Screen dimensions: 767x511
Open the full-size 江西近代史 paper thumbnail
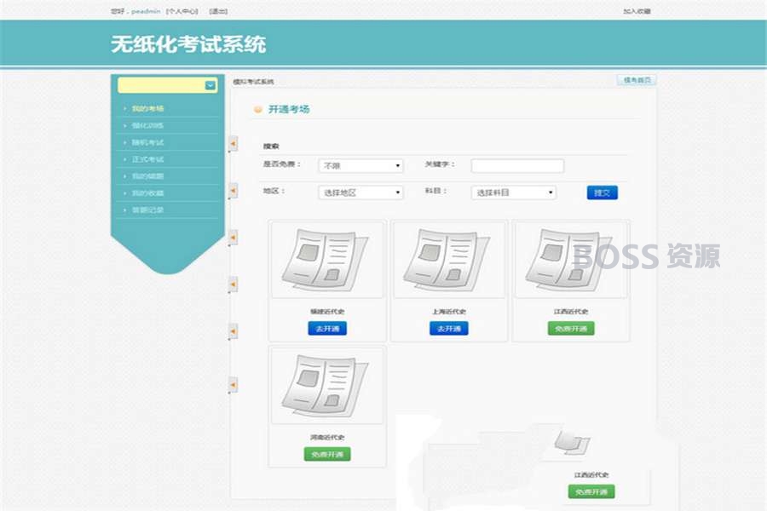click(x=571, y=259)
